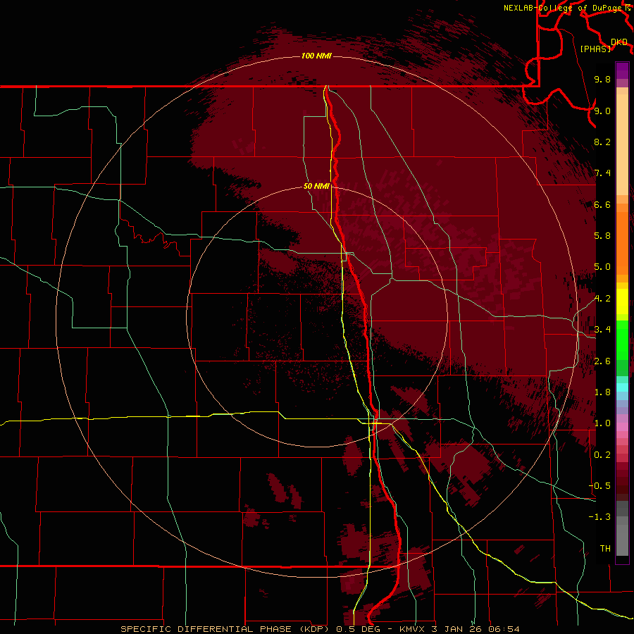Click the -0.5 legend value
Viewport: 634px width, 634px height.
click(599, 486)
